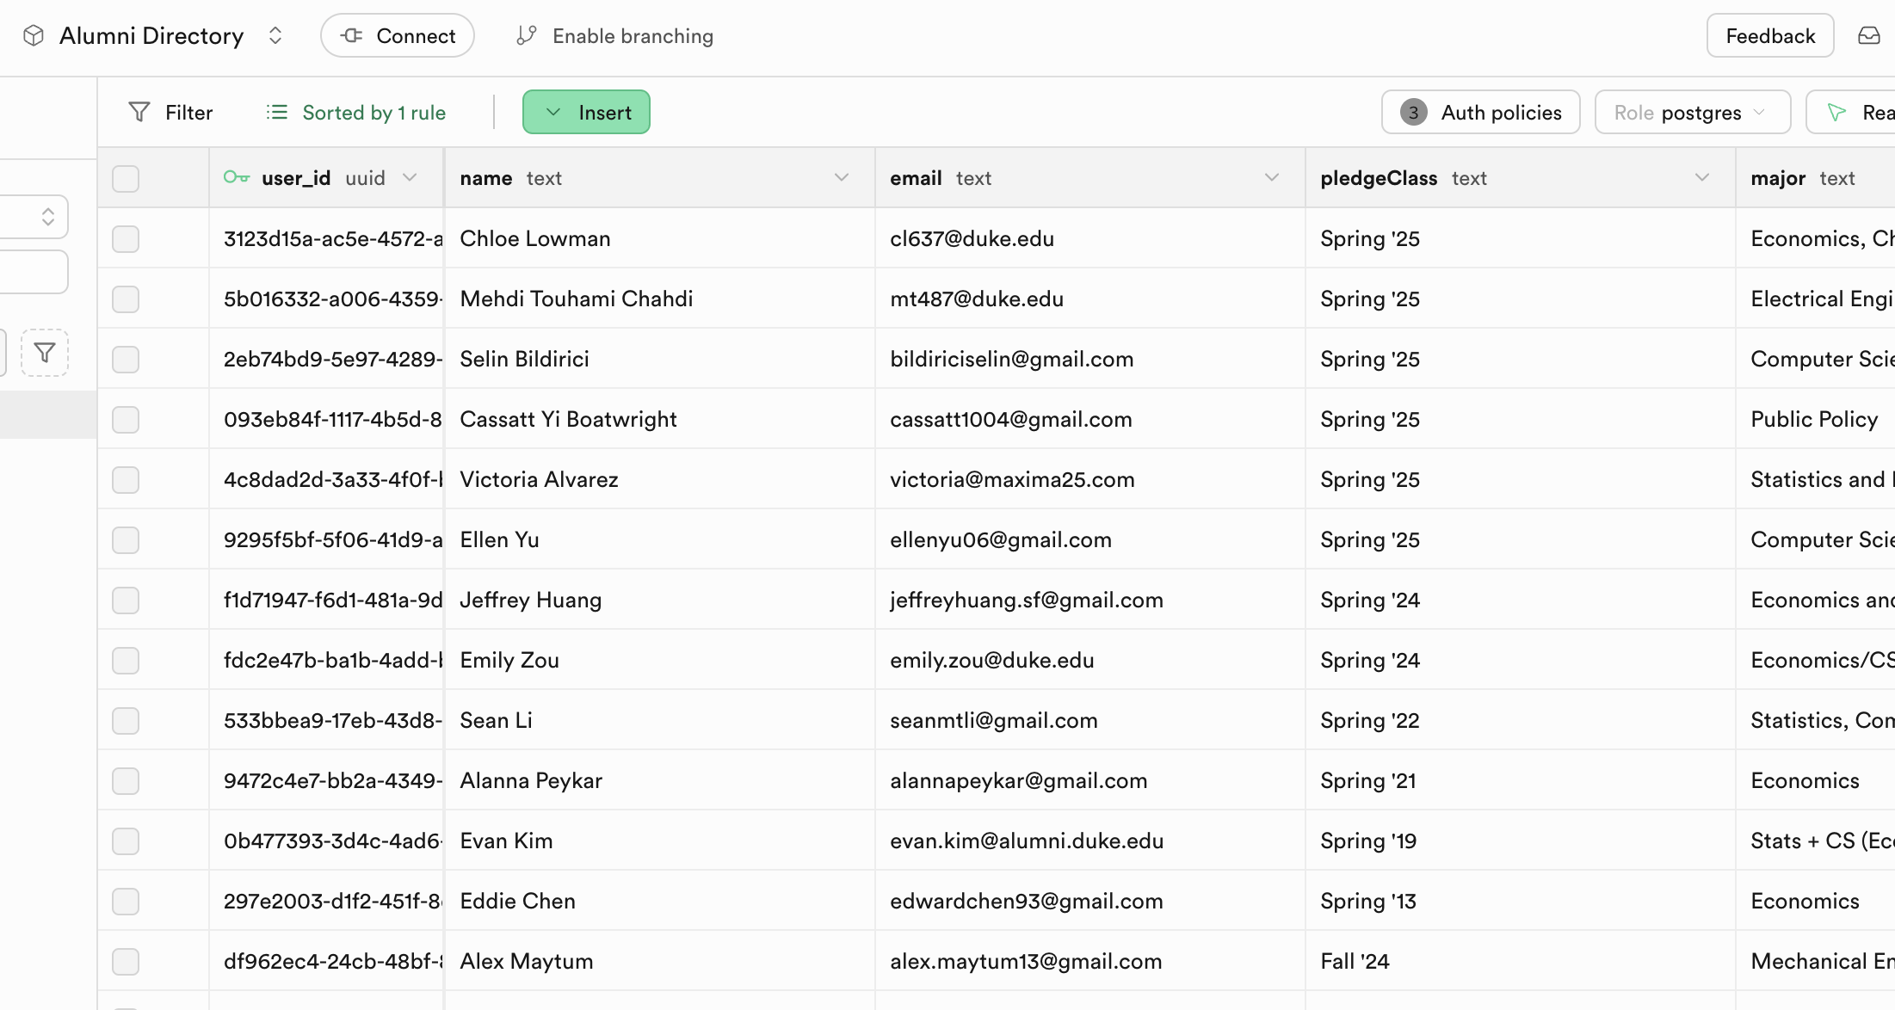
Task: Select the Victoria Alvarez row checkbox
Action: click(x=126, y=479)
